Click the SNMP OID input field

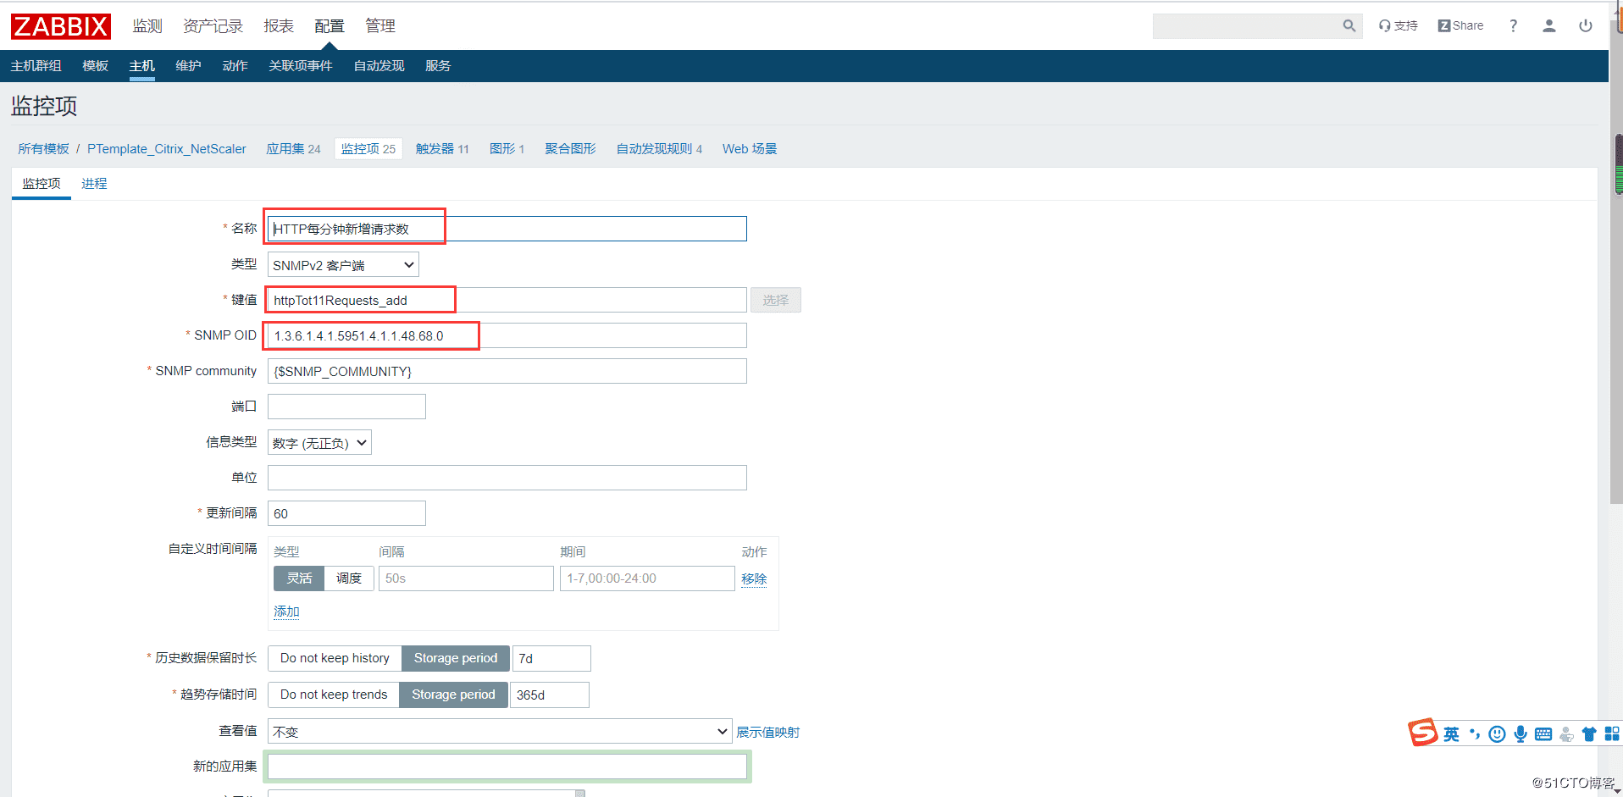[507, 336]
